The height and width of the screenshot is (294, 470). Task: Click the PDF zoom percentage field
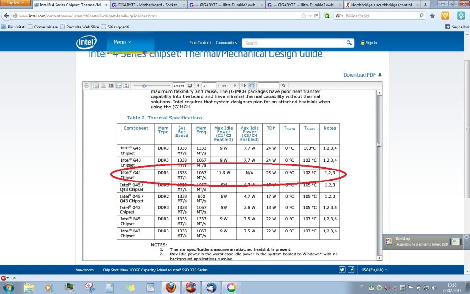[x=179, y=85]
